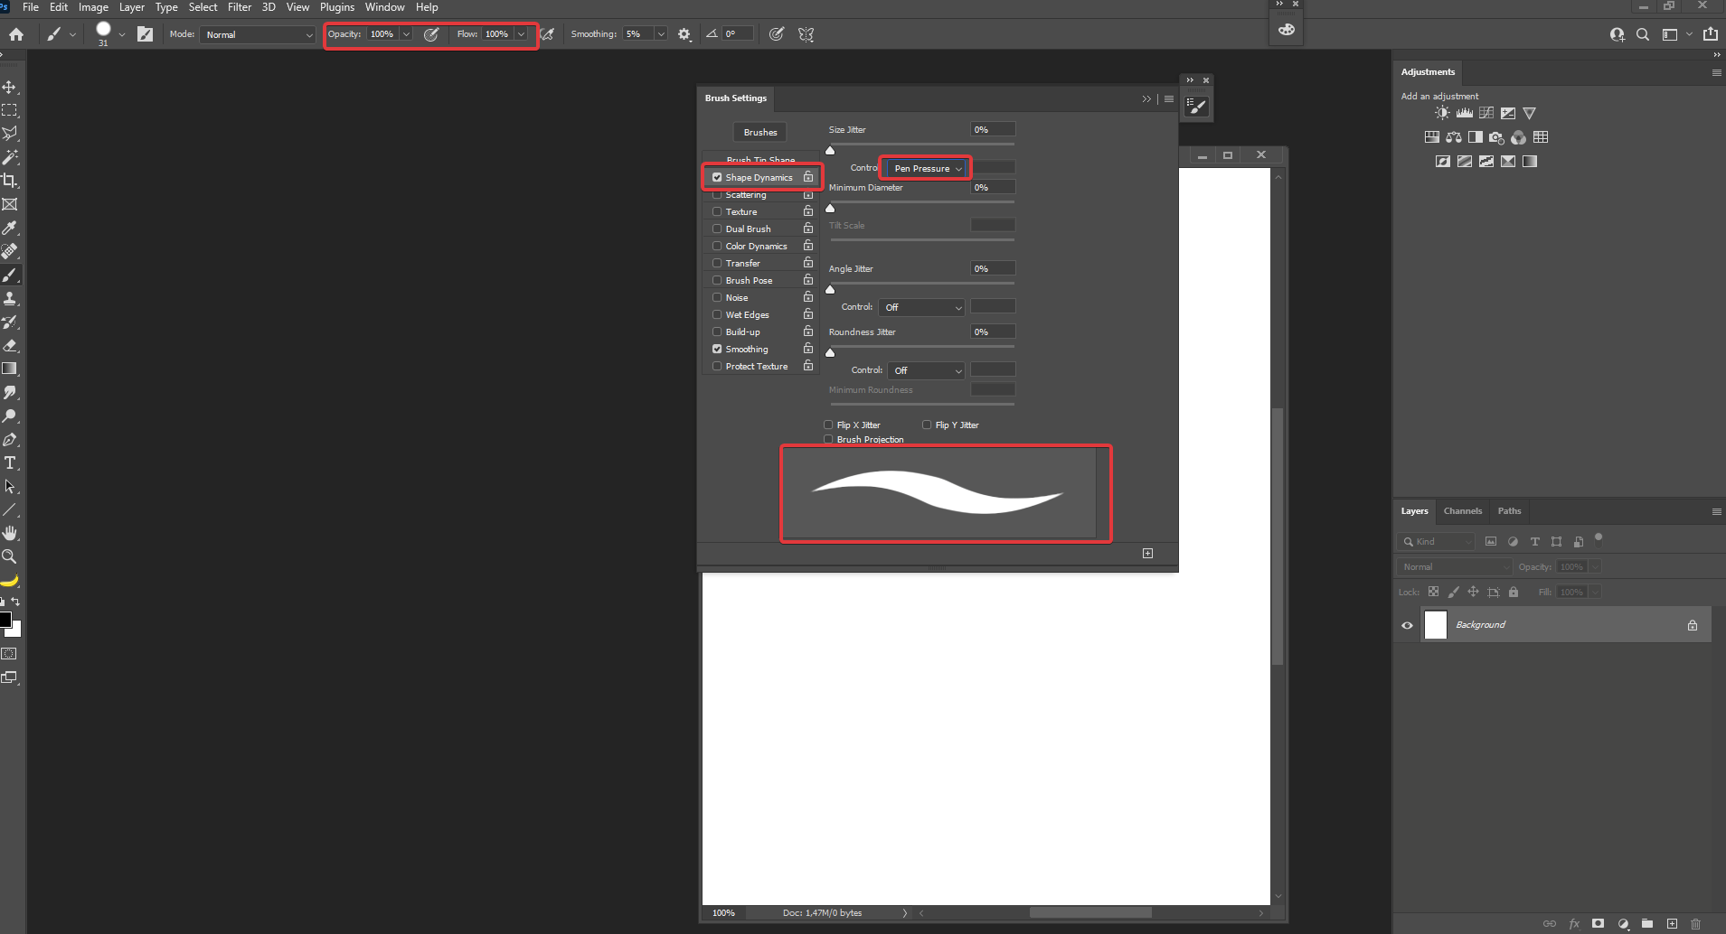This screenshot has height=934, width=1726.
Task: Open the brush Mode dropdown
Action: (258, 34)
